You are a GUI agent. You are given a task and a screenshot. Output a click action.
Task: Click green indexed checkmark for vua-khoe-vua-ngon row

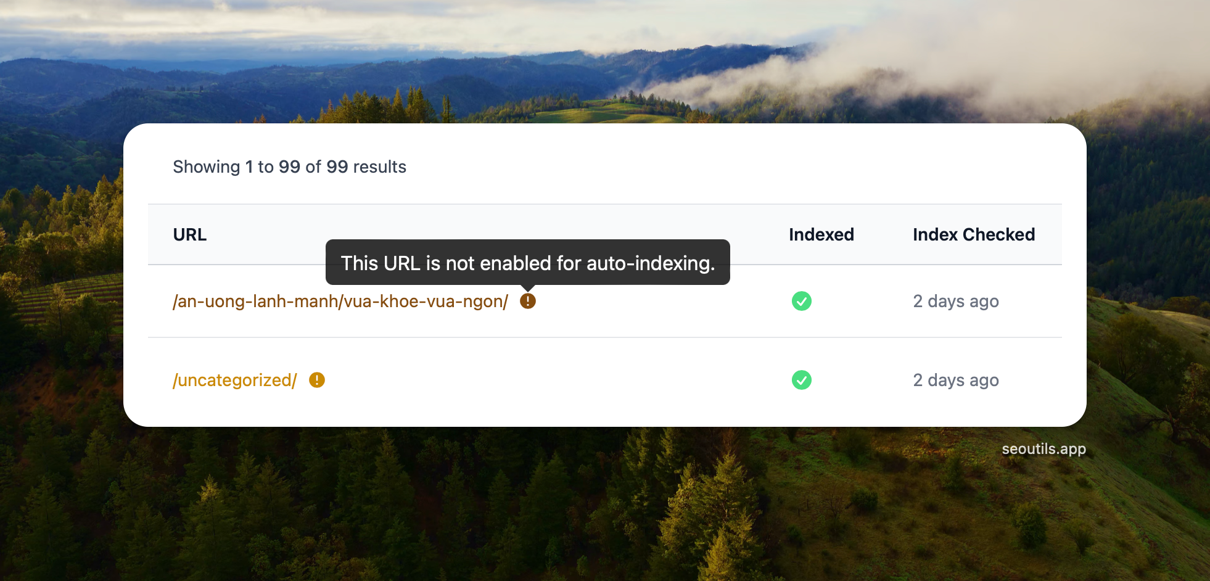click(801, 301)
